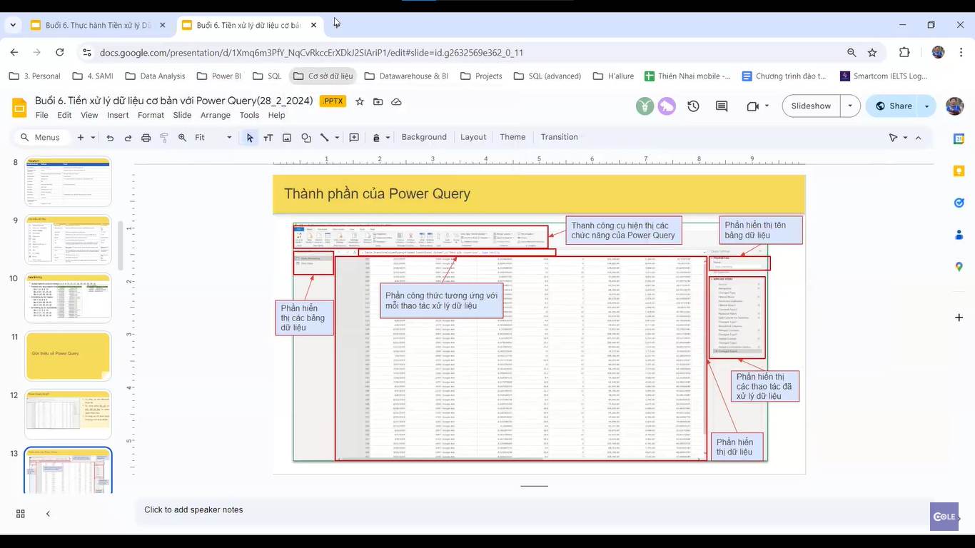Open the comments history panel
975x548 pixels.
(722, 106)
